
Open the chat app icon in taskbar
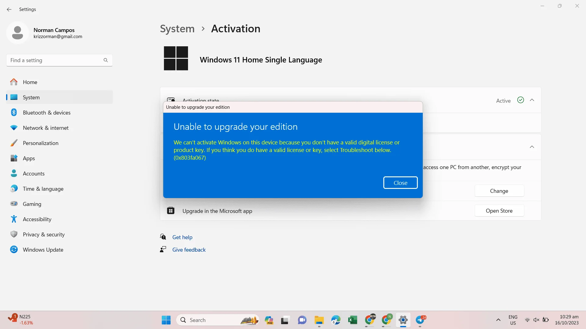pos(302,320)
